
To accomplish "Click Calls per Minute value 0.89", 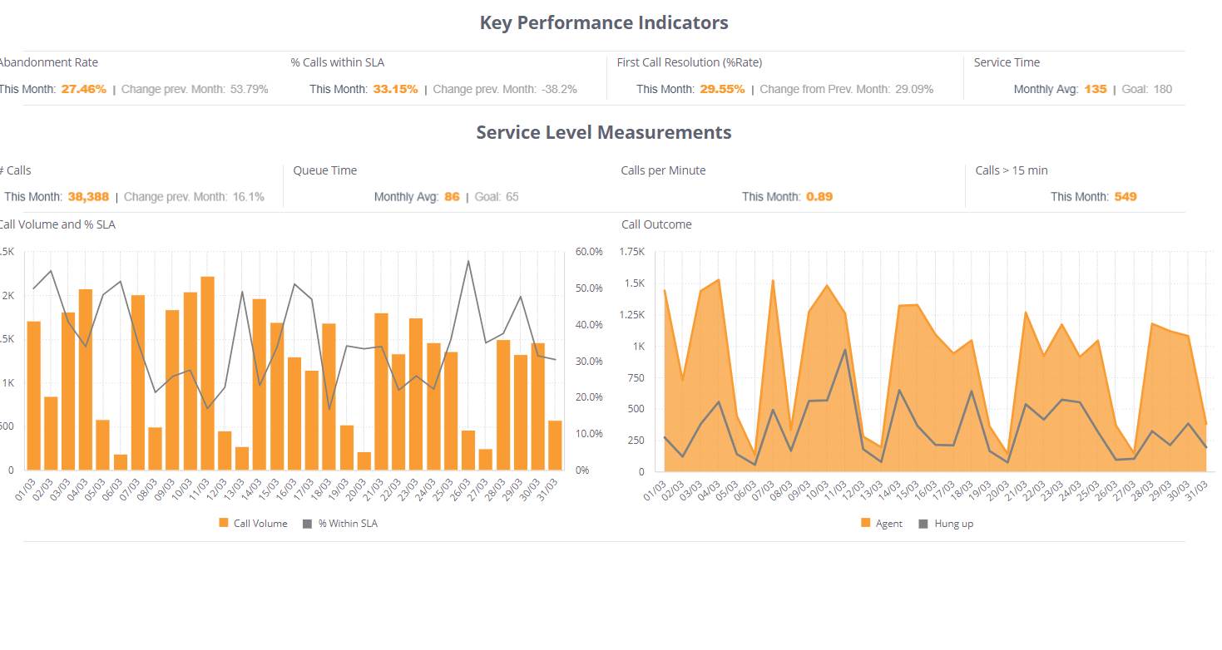I will [x=819, y=197].
